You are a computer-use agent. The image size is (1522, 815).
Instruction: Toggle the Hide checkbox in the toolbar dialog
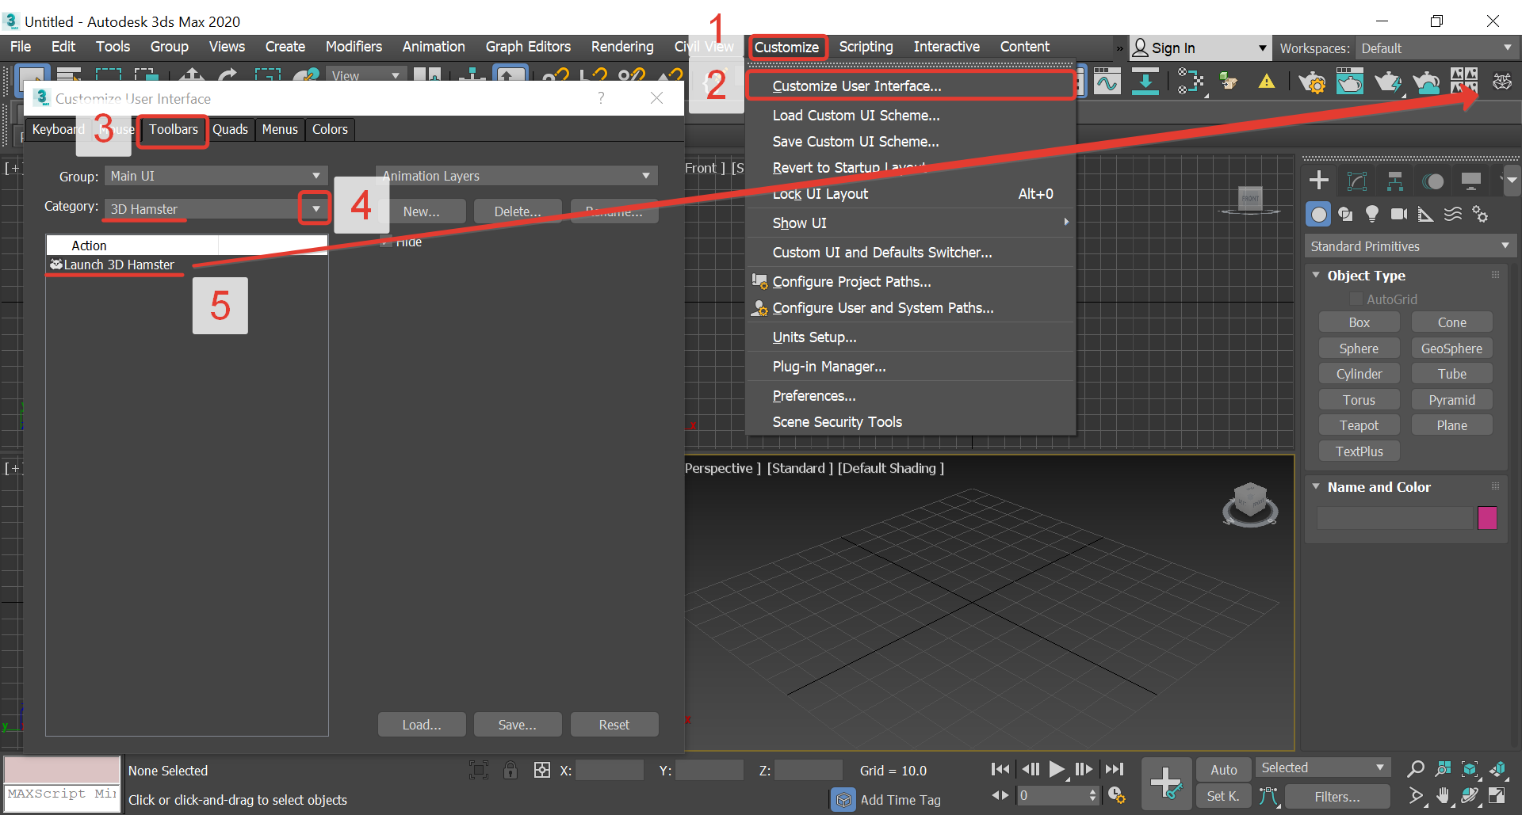pos(387,242)
